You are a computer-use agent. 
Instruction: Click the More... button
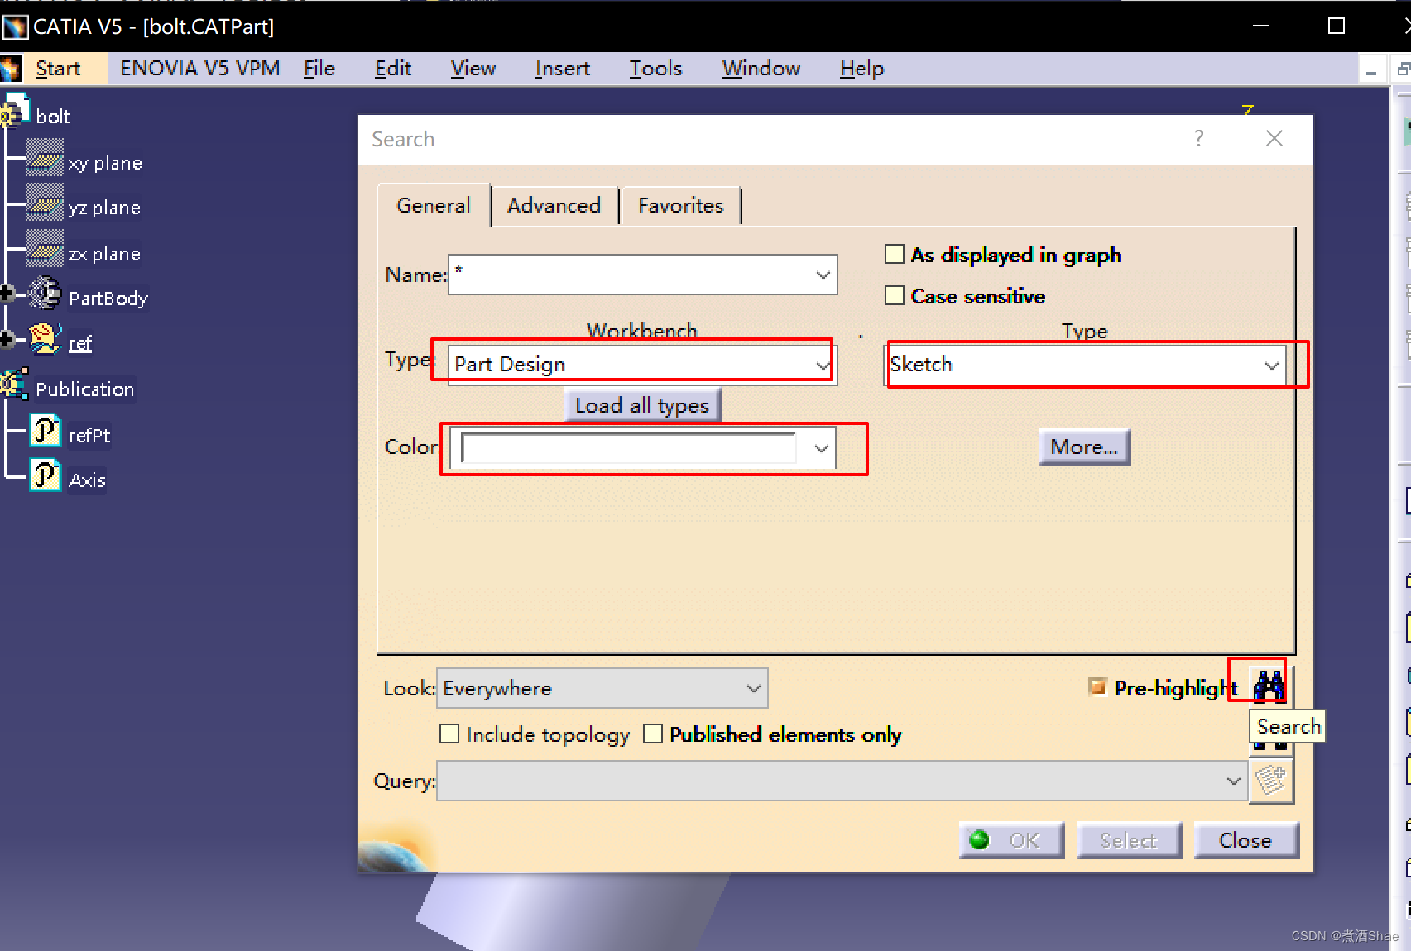tap(1084, 447)
